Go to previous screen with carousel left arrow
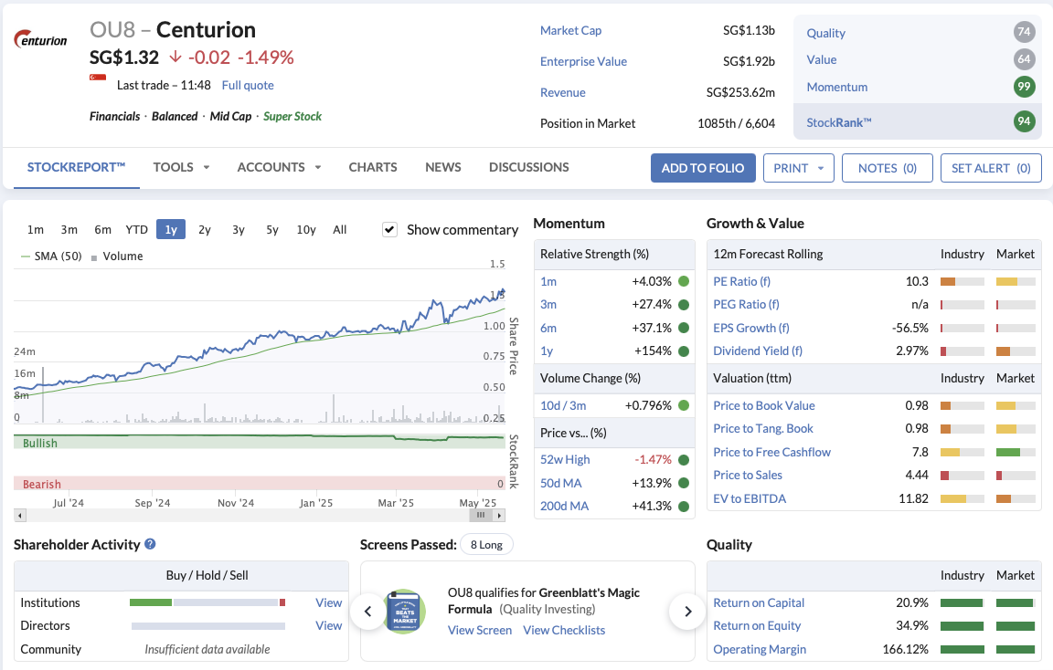The width and height of the screenshot is (1053, 670). (x=368, y=611)
